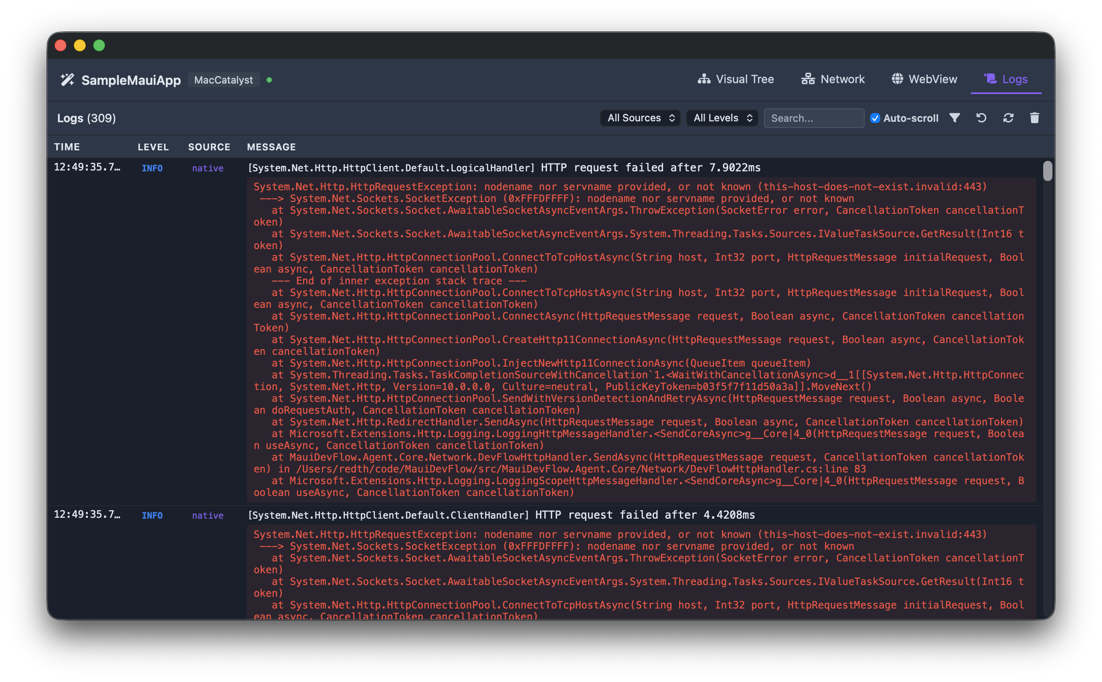This screenshot has height=682, width=1102.
Task: Open the Network inspector icon
Action: pyautogui.click(x=808, y=79)
